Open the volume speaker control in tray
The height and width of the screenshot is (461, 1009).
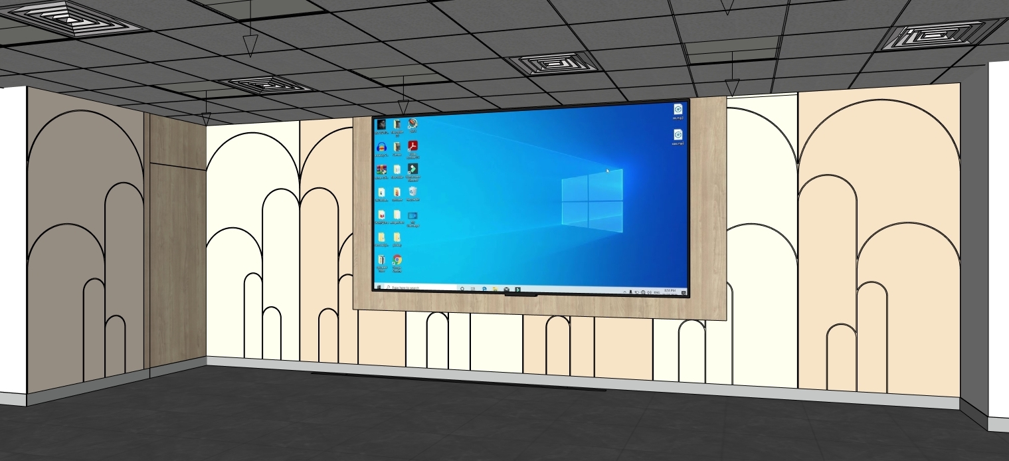tap(649, 292)
